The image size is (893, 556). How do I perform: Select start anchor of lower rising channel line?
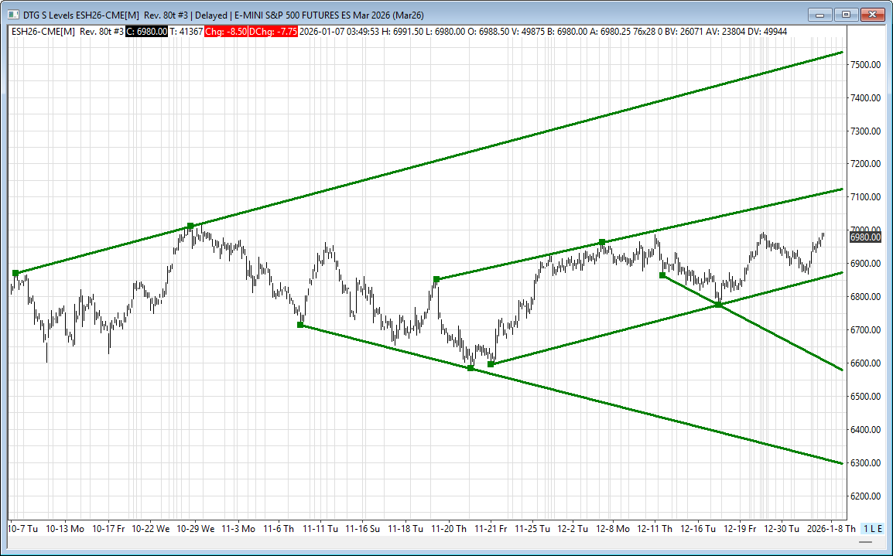coord(491,364)
